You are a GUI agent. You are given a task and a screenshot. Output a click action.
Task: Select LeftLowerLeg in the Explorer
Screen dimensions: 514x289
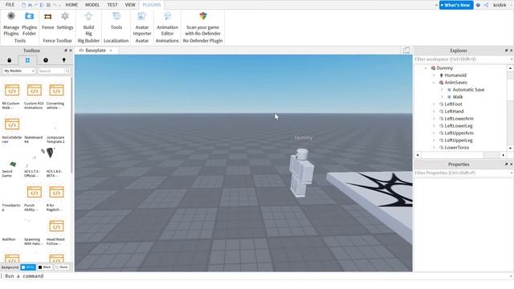[x=459, y=126]
